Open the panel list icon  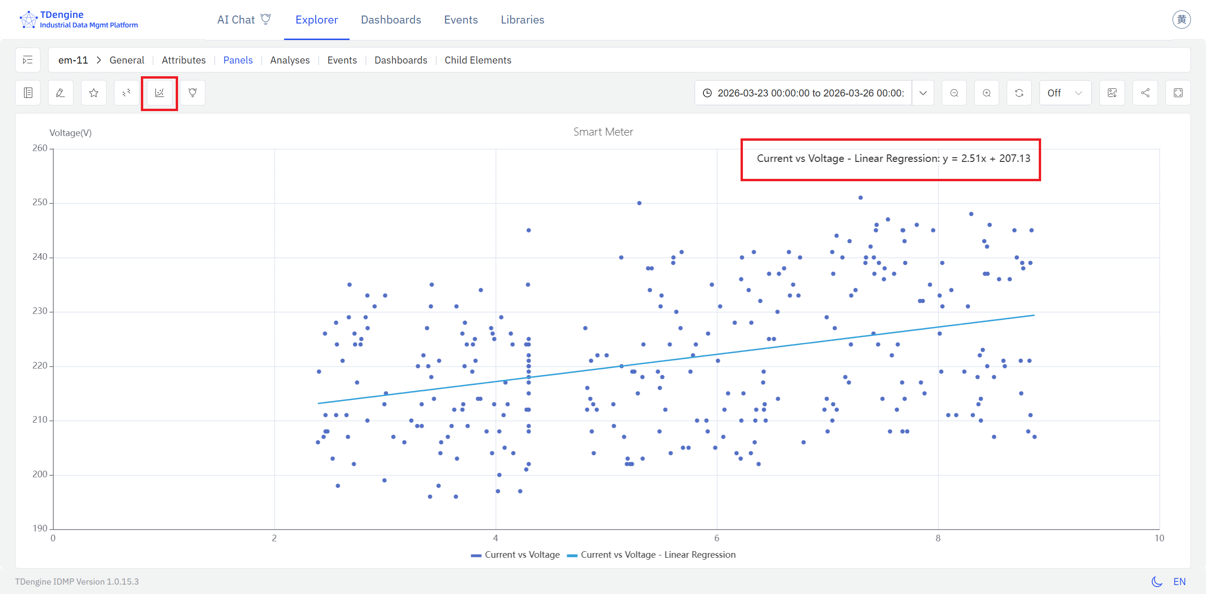point(28,93)
